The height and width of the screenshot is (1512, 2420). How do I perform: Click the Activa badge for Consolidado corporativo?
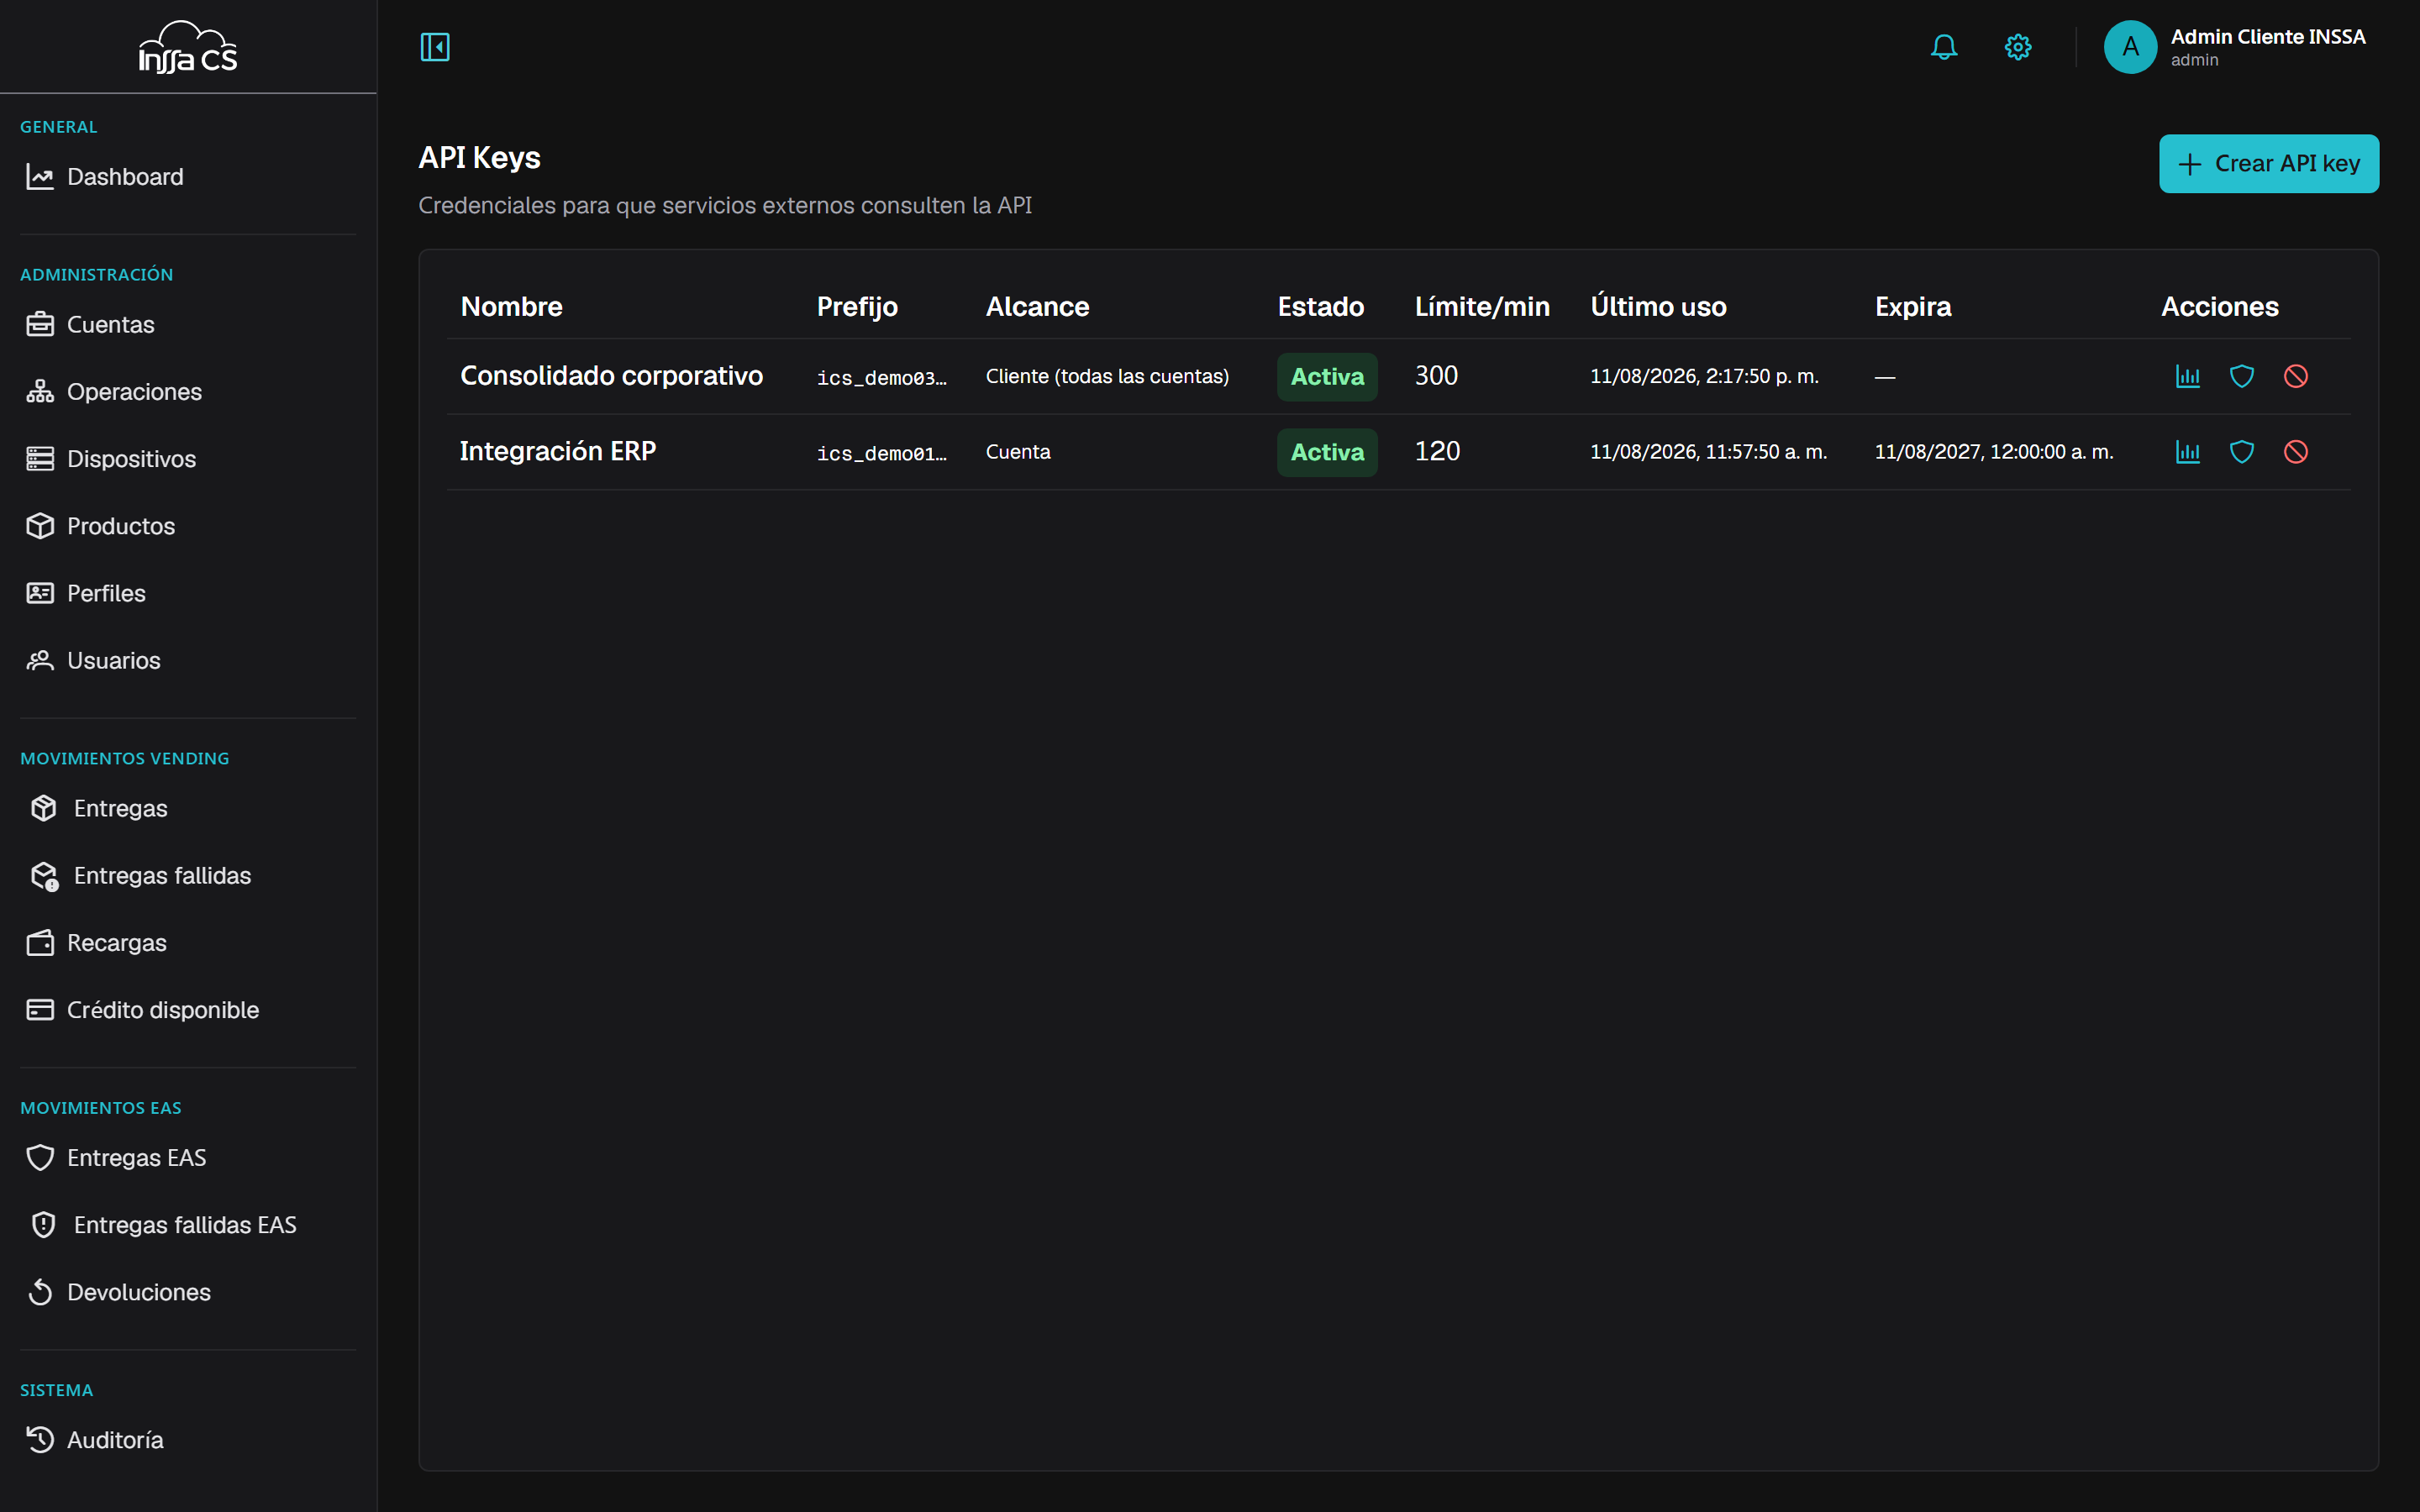pyautogui.click(x=1327, y=377)
